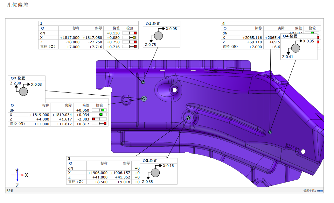Click the +1817.080 actual X value in table 1
334x203 pixels.
[x=92, y=38]
